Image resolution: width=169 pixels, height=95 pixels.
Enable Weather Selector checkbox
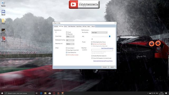point(92,56)
